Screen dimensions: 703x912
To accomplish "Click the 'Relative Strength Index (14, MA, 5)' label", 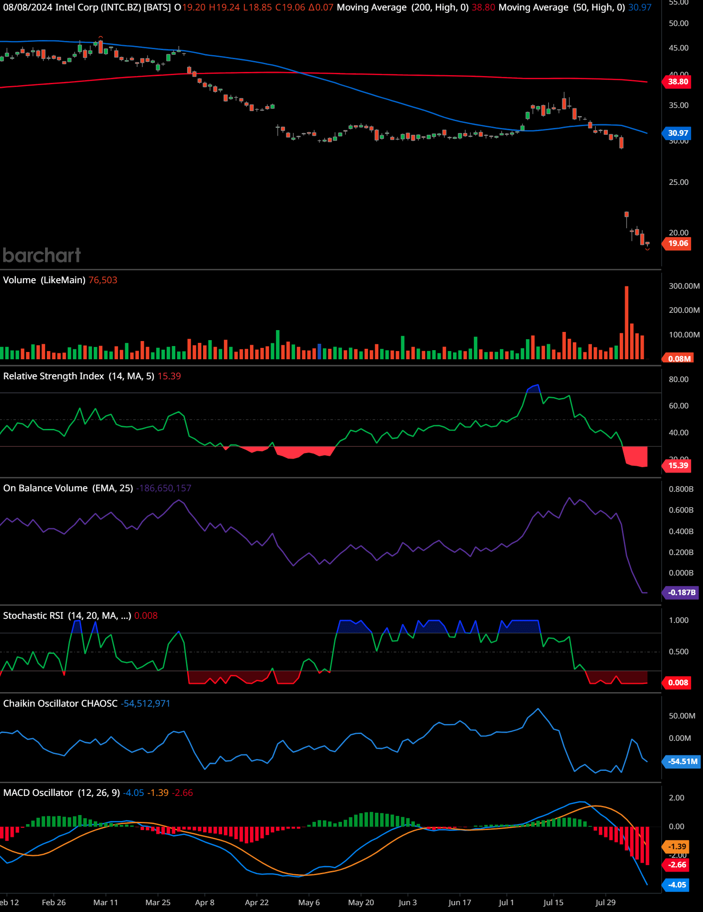I will tap(79, 376).
